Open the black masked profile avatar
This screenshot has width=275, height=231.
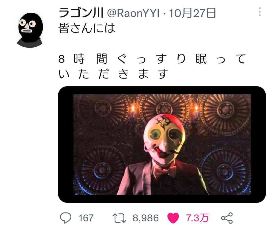tap(30, 30)
